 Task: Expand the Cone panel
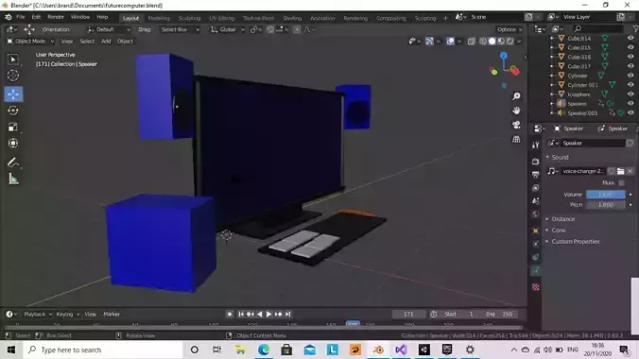[x=559, y=231]
